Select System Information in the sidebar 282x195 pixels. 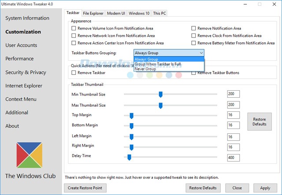[x=27, y=18]
